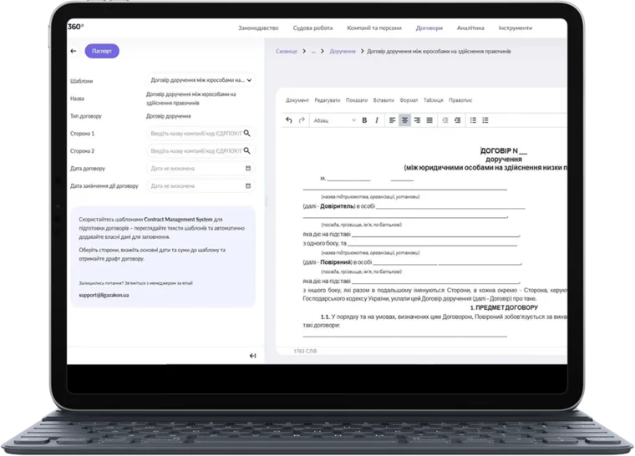Open the Доручення breadcrumb link
This screenshot has height=456, width=635.
(x=343, y=52)
